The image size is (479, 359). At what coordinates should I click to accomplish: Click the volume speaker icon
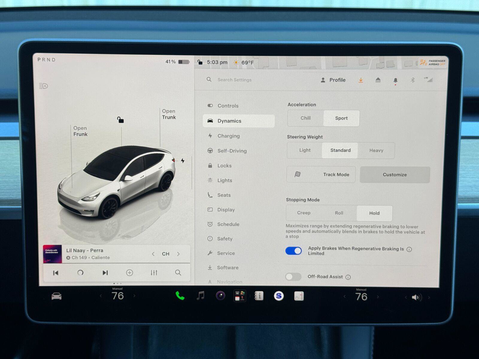416,297
